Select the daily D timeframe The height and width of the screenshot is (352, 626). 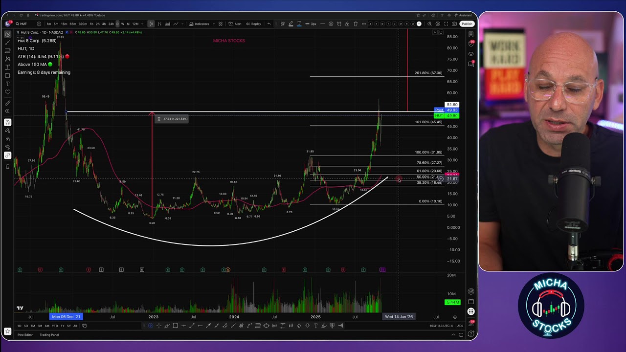[117, 24]
